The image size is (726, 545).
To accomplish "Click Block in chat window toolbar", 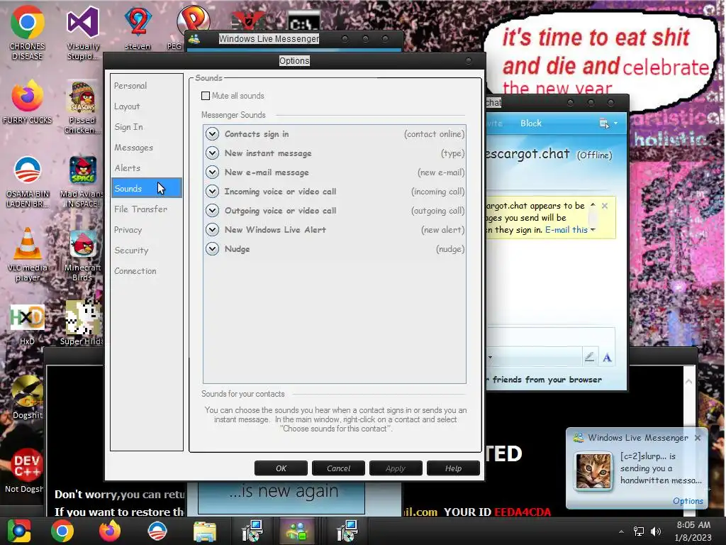I will coord(530,123).
